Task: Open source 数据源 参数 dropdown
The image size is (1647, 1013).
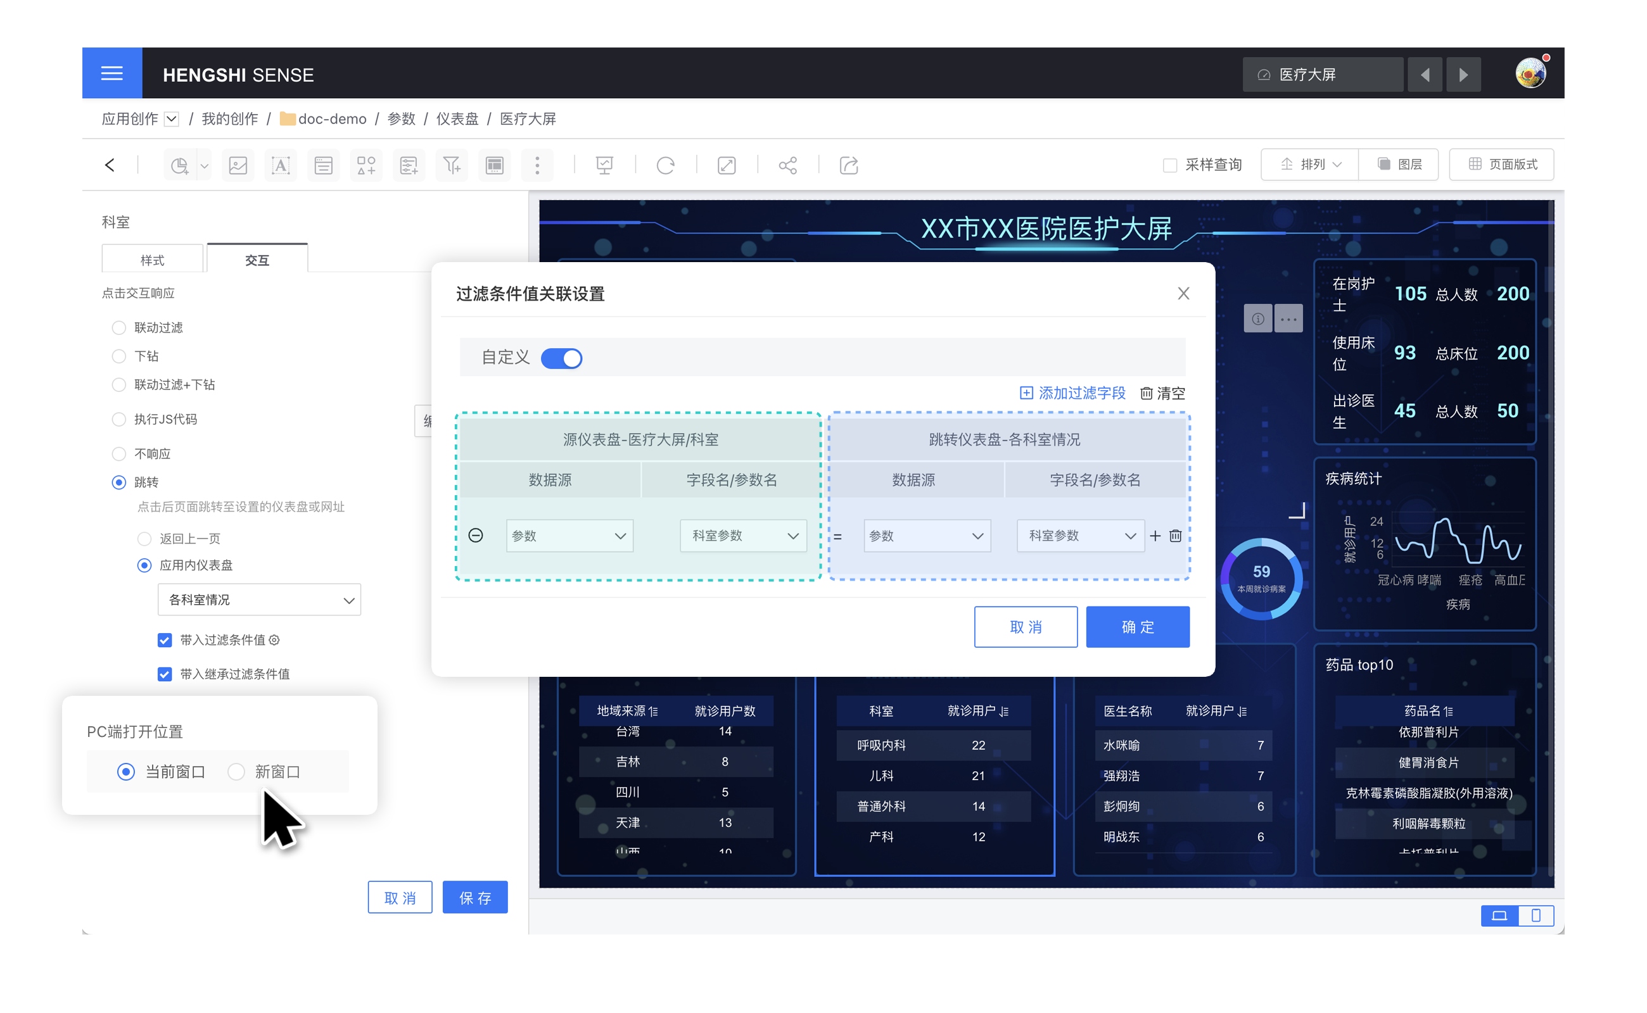Action: click(x=569, y=536)
